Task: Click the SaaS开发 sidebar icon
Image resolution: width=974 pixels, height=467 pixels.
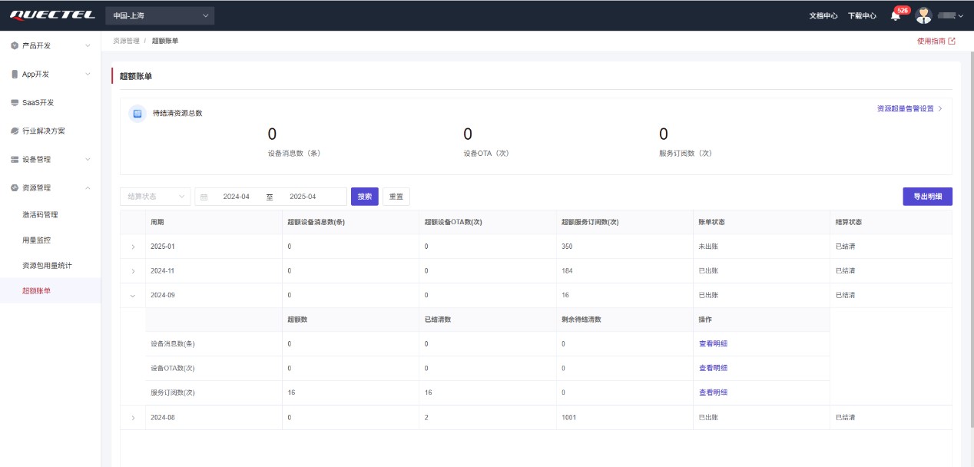Action: click(x=15, y=103)
